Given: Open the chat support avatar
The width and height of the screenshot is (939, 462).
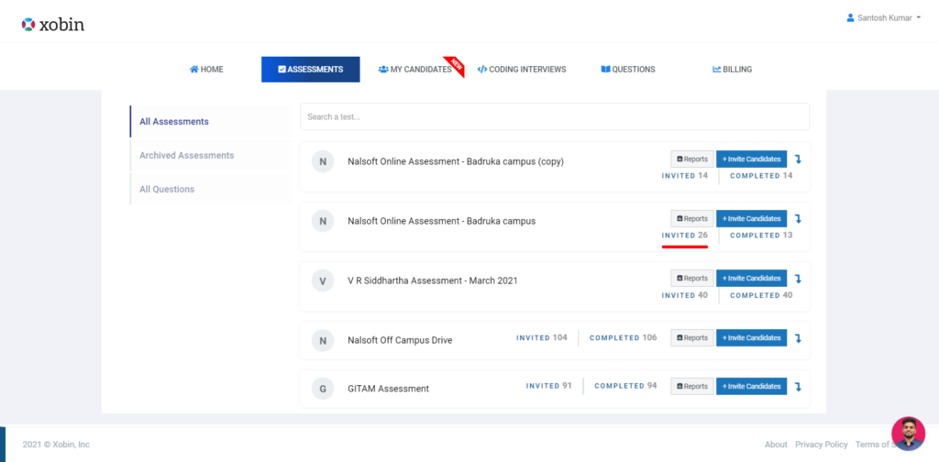Looking at the screenshot, I should (x=909, y=434).
